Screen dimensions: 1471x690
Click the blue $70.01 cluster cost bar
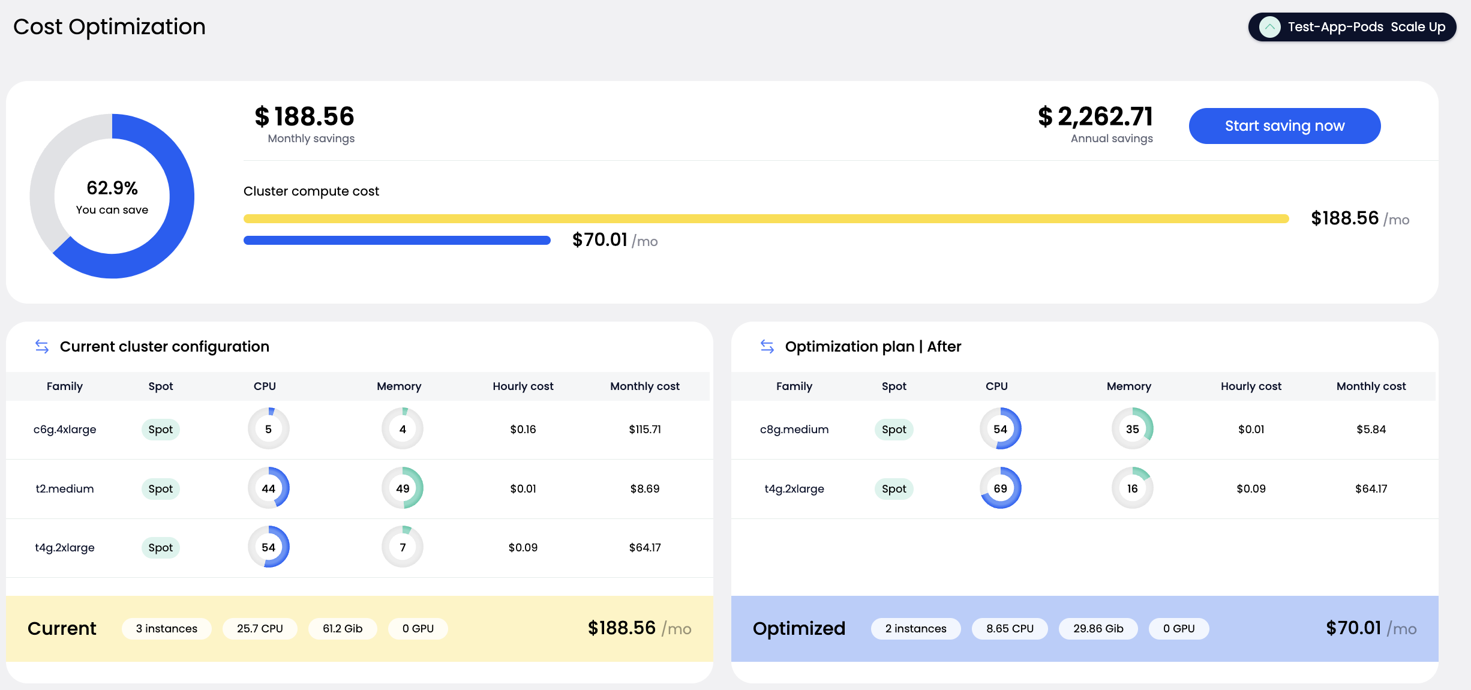(x=397, y=241)
